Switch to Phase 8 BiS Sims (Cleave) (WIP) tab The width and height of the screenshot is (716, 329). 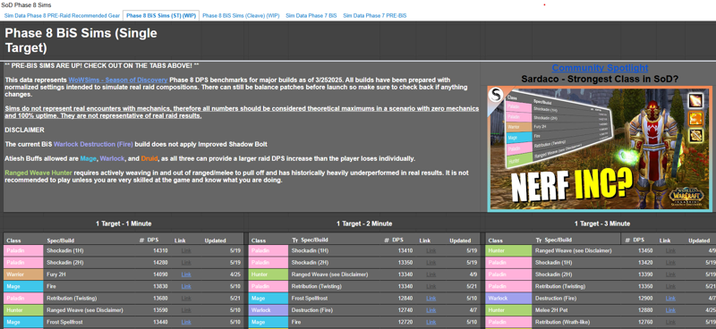point(241,15)
